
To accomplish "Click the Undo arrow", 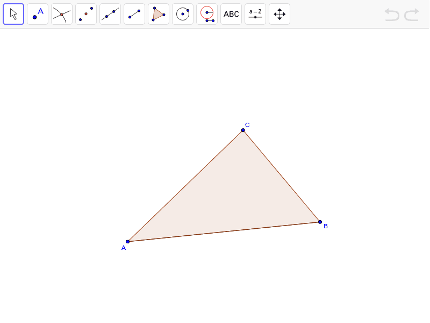I will tap(392, 15).
